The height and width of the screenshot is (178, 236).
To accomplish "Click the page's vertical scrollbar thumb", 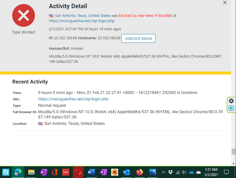I will [x=233, y=152].
